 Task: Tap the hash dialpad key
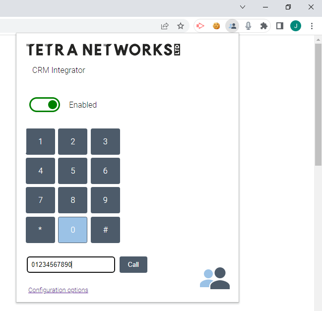(x=105, y=230)
